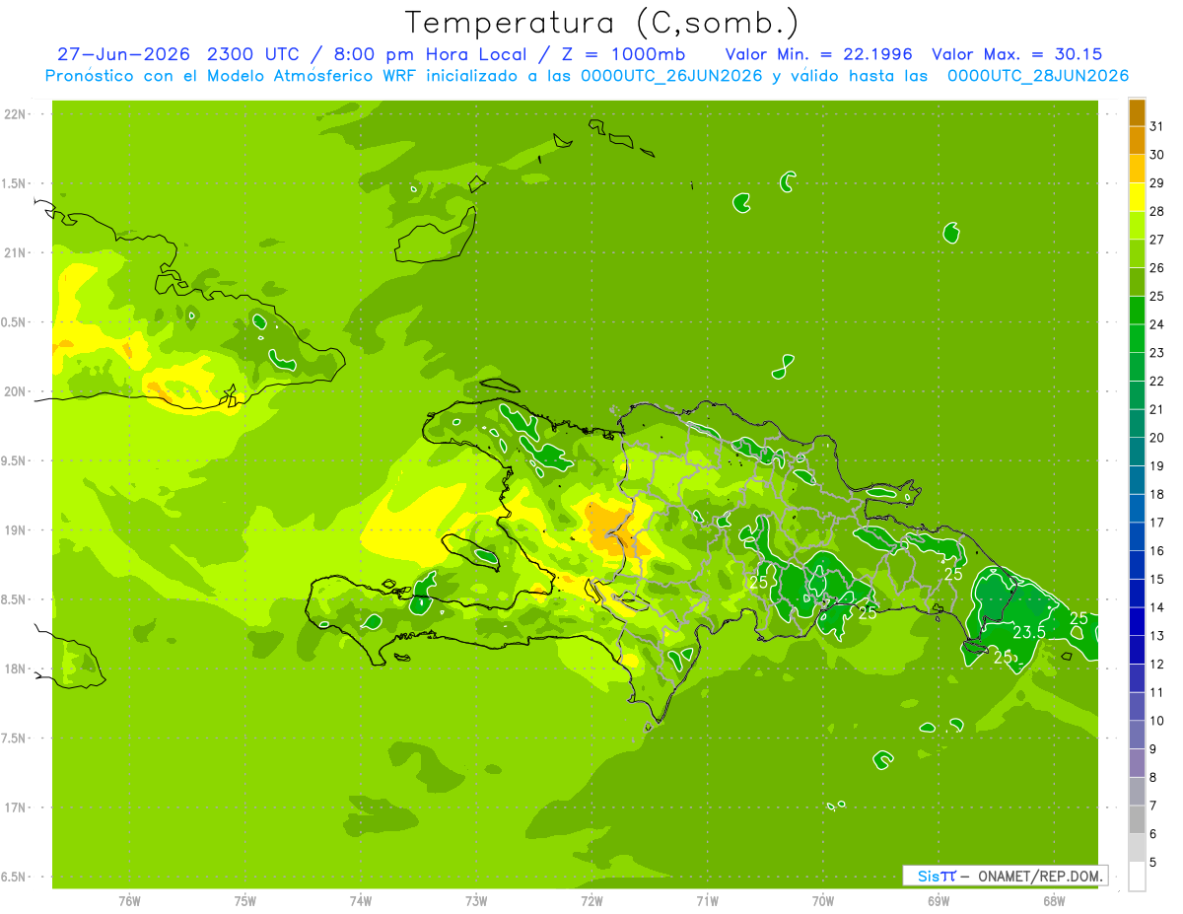Click the '69W' longitude label
1183x914 pixels.
coord(939,901)
